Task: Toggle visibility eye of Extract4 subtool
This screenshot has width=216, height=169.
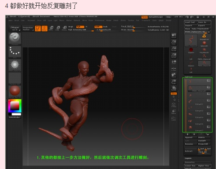Action: click(x=209, y=114)
